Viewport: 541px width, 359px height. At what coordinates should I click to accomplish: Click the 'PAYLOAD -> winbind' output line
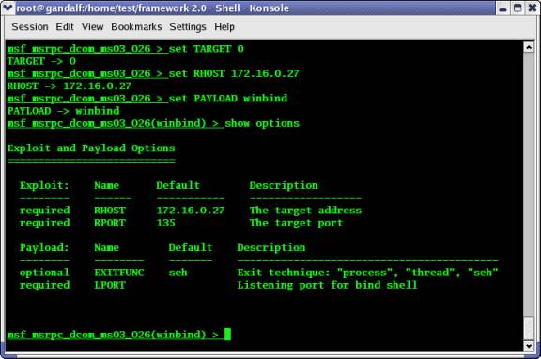click(63, 111)
